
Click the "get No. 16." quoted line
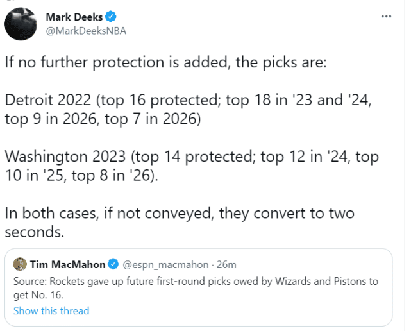pos(38,295)
